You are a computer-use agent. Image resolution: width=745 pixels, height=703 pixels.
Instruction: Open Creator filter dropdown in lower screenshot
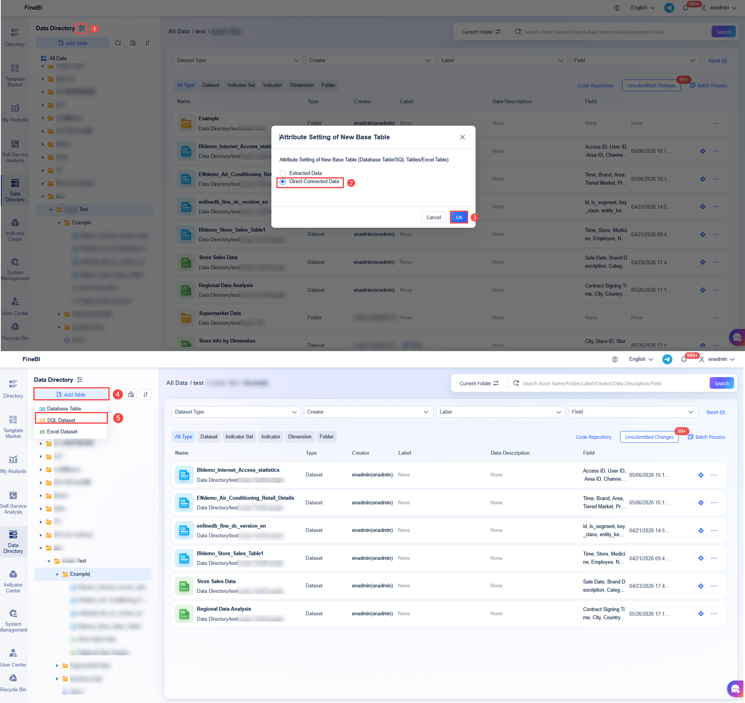(368, 412)
